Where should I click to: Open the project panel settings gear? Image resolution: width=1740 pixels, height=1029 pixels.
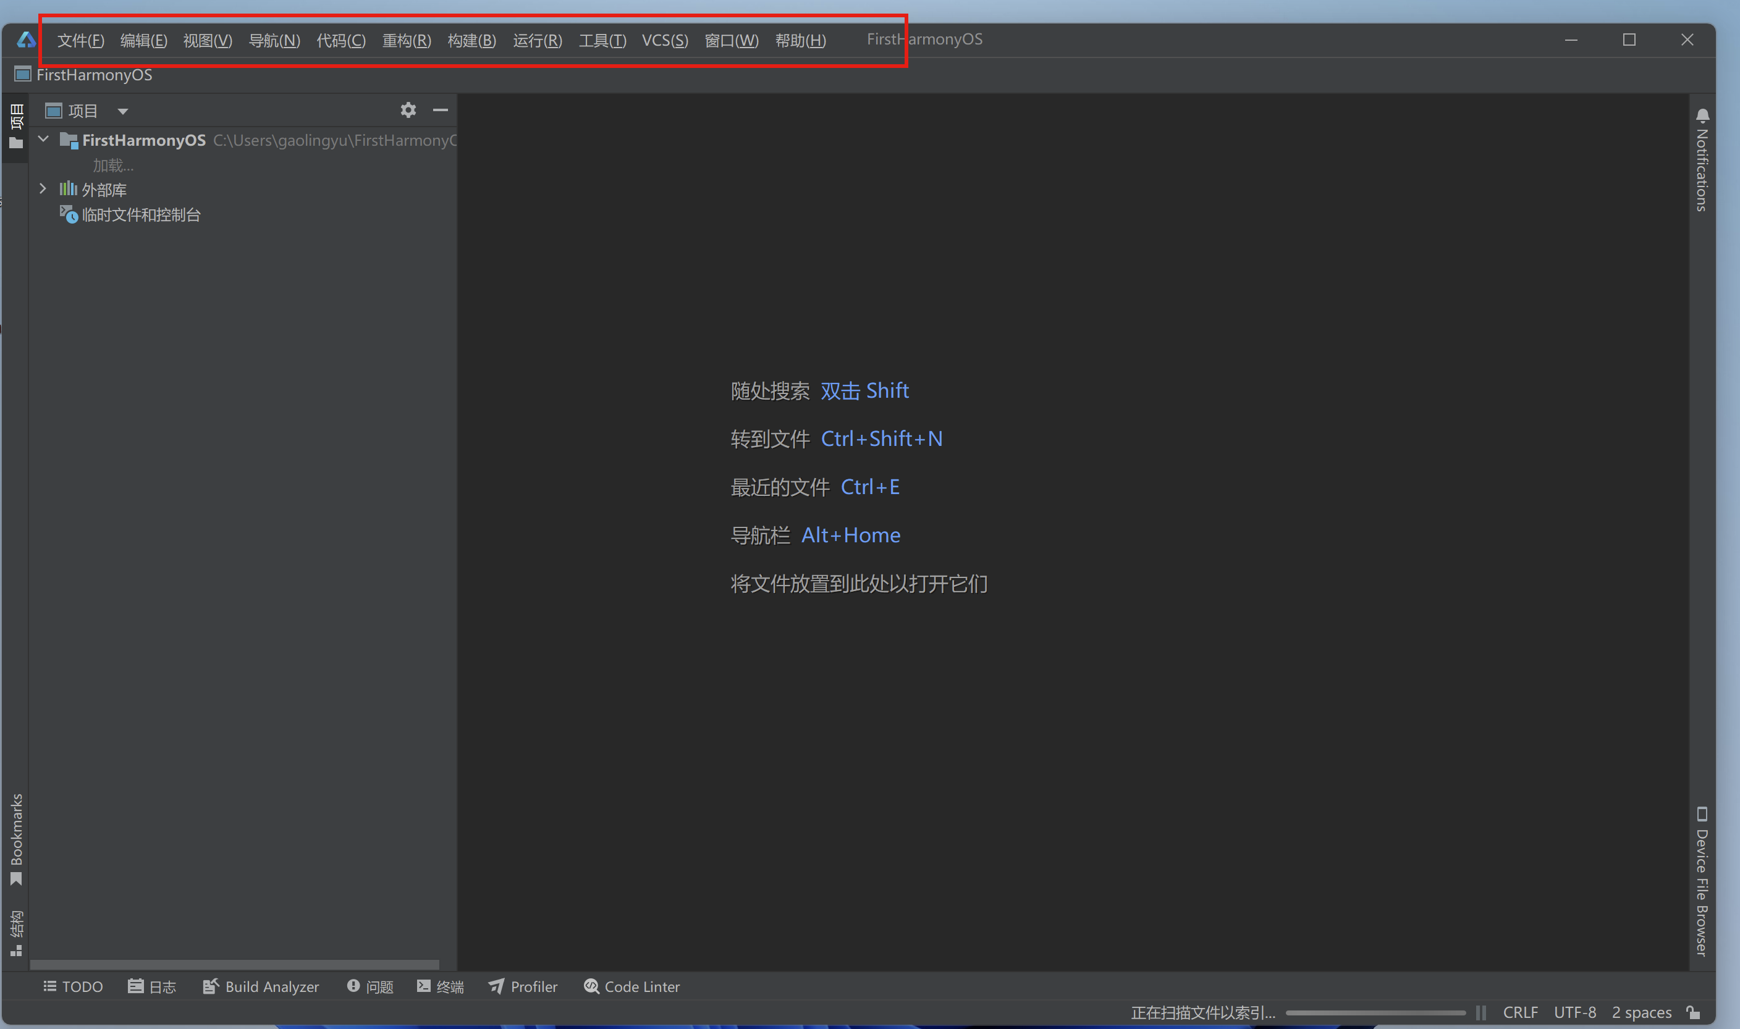(x=408, y=110)
